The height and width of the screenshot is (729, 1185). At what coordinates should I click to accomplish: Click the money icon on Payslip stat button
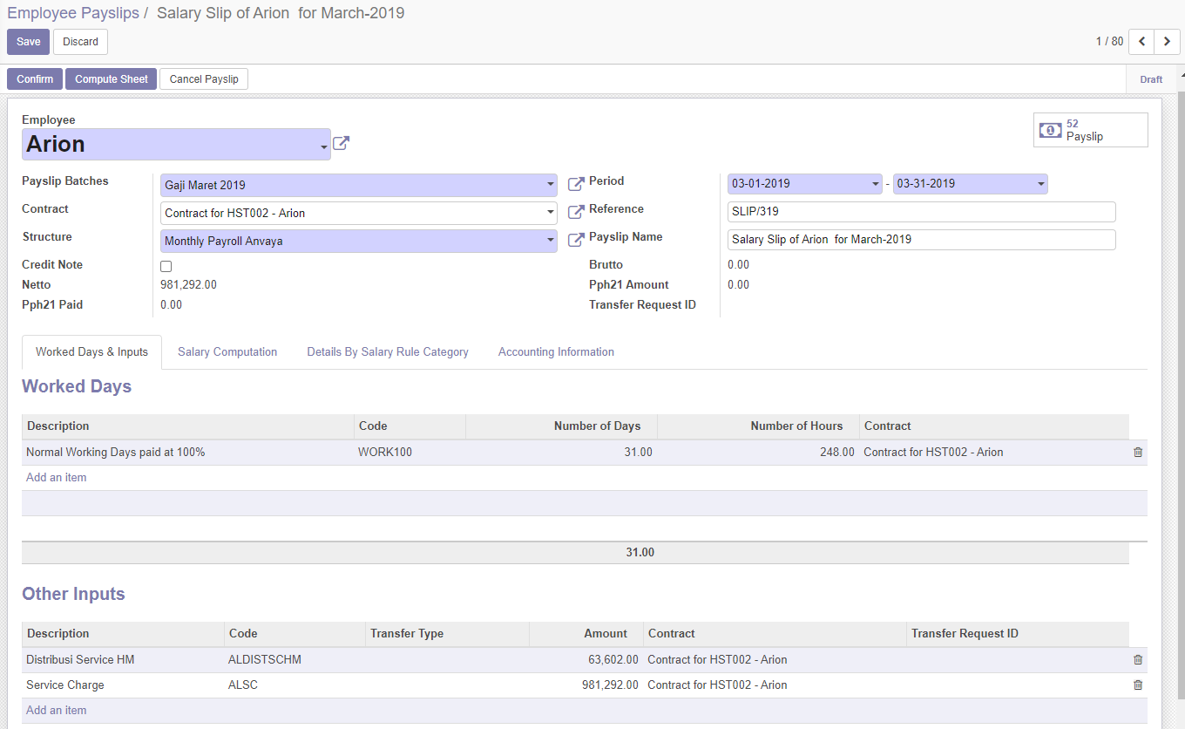(1050, 130)
